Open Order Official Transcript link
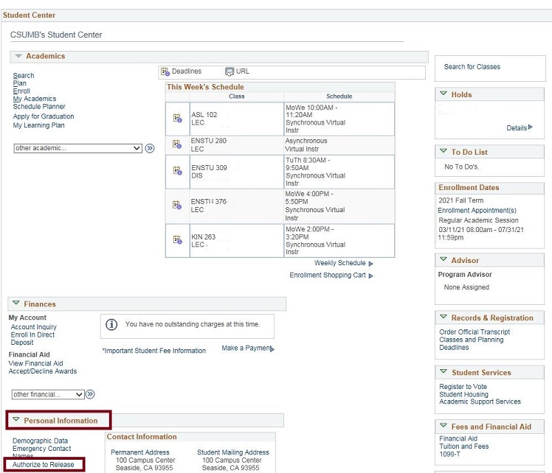 [475, 332]
